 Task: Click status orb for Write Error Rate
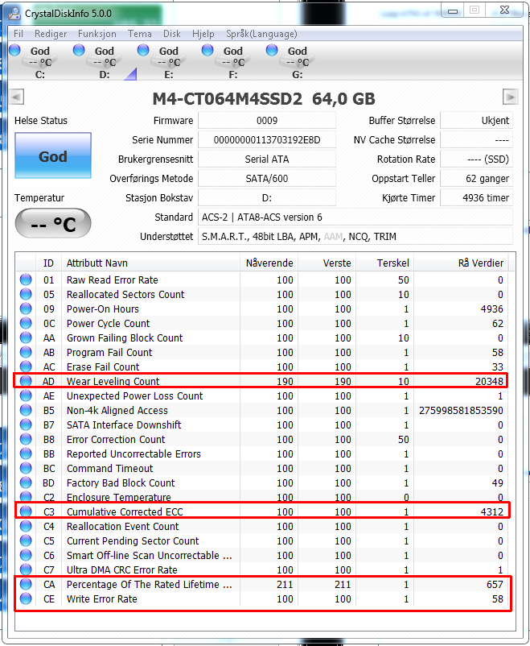(26, 598)
